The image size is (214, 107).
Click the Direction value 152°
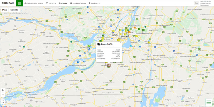click(119, 55)
